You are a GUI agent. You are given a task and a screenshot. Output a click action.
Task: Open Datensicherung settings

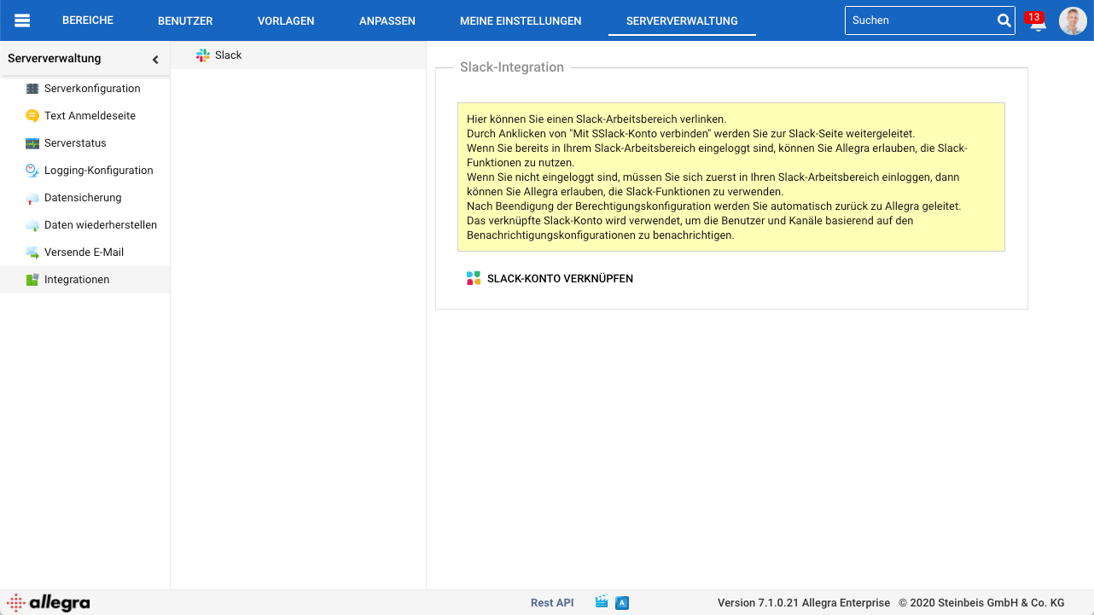coord(83,198)
